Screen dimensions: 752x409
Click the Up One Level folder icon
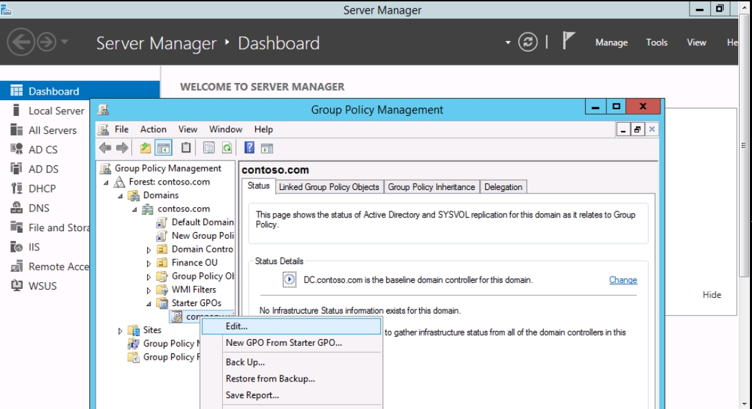(145, 148)
